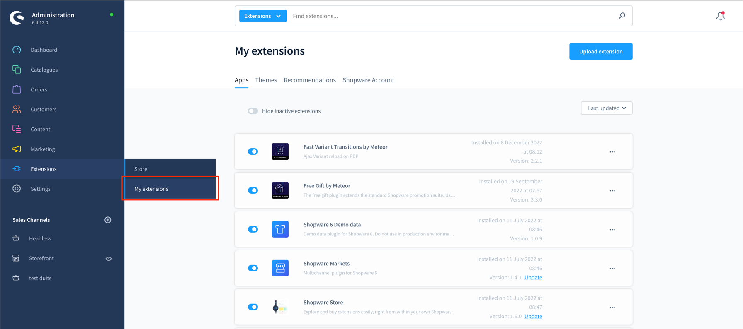Open the Recommendations tab
The height and width of the screenshot is (329, 743).
click(x=310, y=80)
